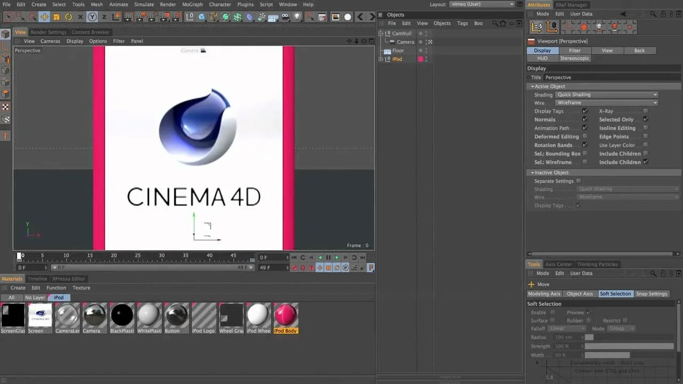Image resolution: width=683 pixels, height=384 pixels.
Task: Click the Object Axis button
Action: point(579,294)
